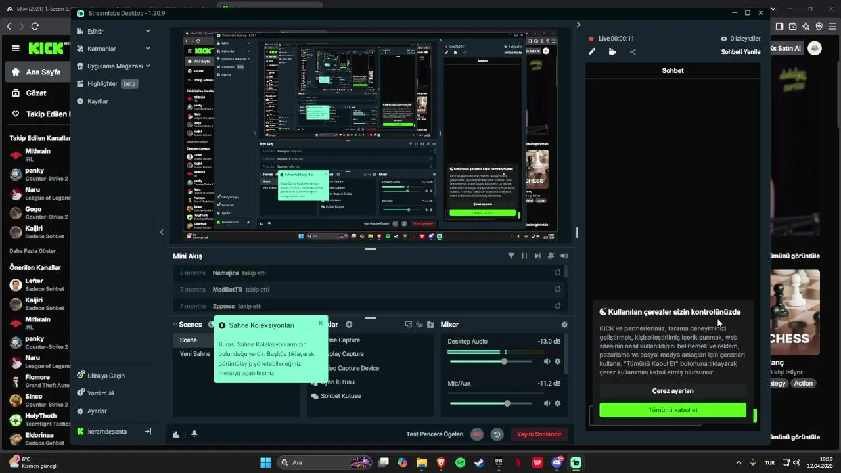Open the performance stats bar-chart icon
The height and width of the screenshot is (473, 841).
pos(176,434)
